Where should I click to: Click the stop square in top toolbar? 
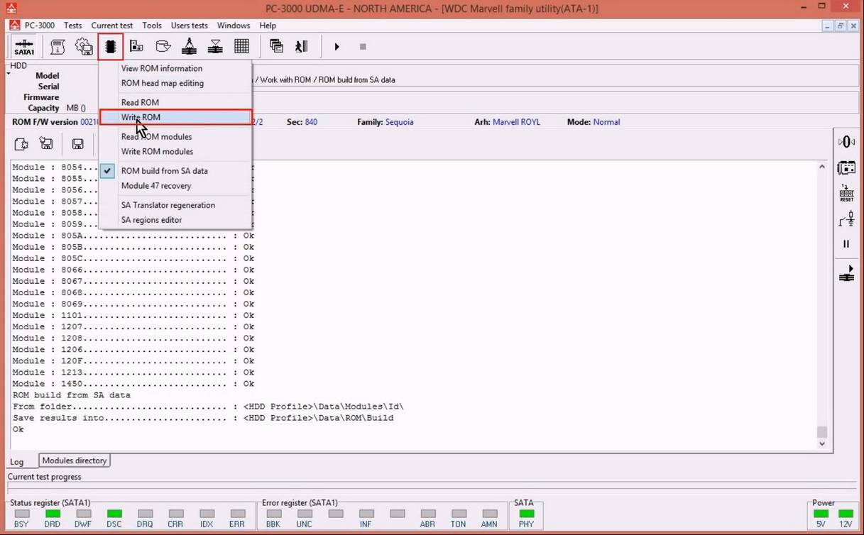(x=363, y=47)
